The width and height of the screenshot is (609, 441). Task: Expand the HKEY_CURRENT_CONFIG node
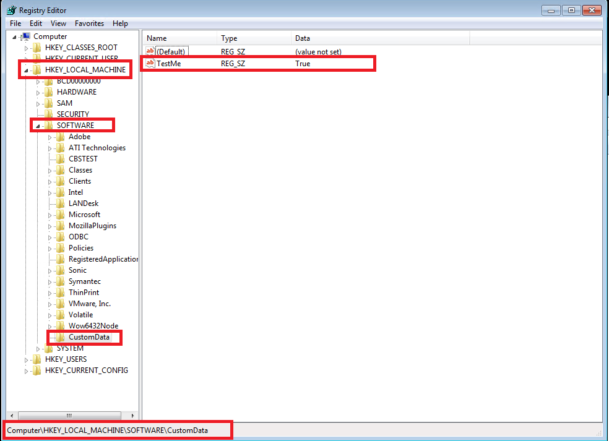(x=25, y=370)
